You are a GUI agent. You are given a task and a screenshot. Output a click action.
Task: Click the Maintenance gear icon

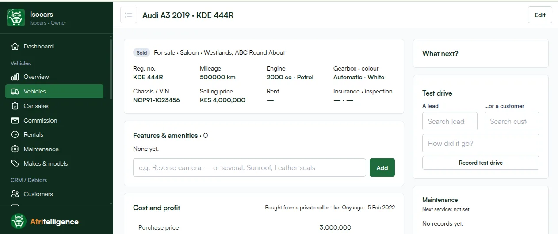(x=15, y=149)
